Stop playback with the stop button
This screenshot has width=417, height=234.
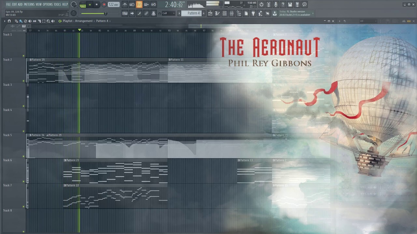click(x=96, y=5)
